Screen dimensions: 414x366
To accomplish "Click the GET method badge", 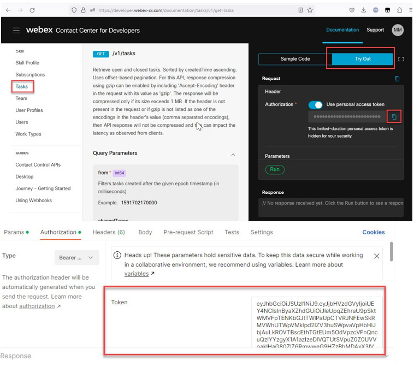I will pyautogui.click(x=100, y=54).
